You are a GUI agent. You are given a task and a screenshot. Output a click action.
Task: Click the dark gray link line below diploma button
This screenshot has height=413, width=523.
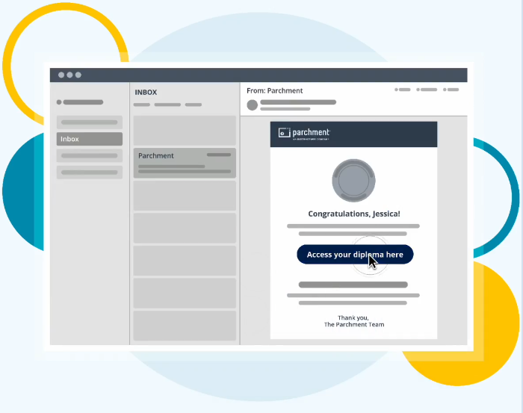pos(353,285)
